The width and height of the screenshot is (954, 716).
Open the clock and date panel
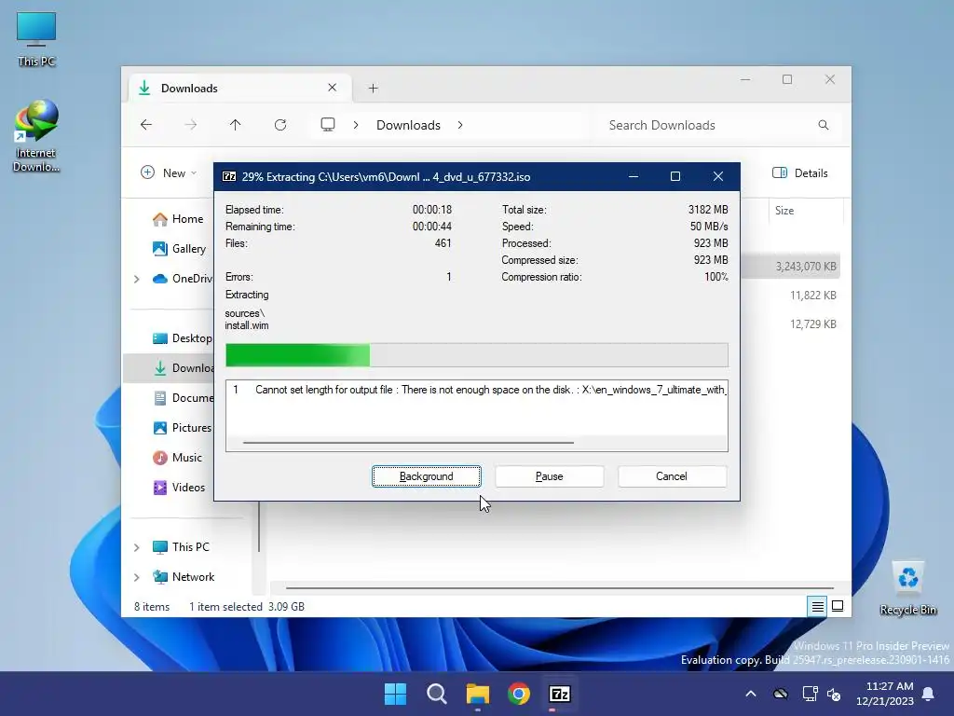pyautogui.click(x=885, y=694)
